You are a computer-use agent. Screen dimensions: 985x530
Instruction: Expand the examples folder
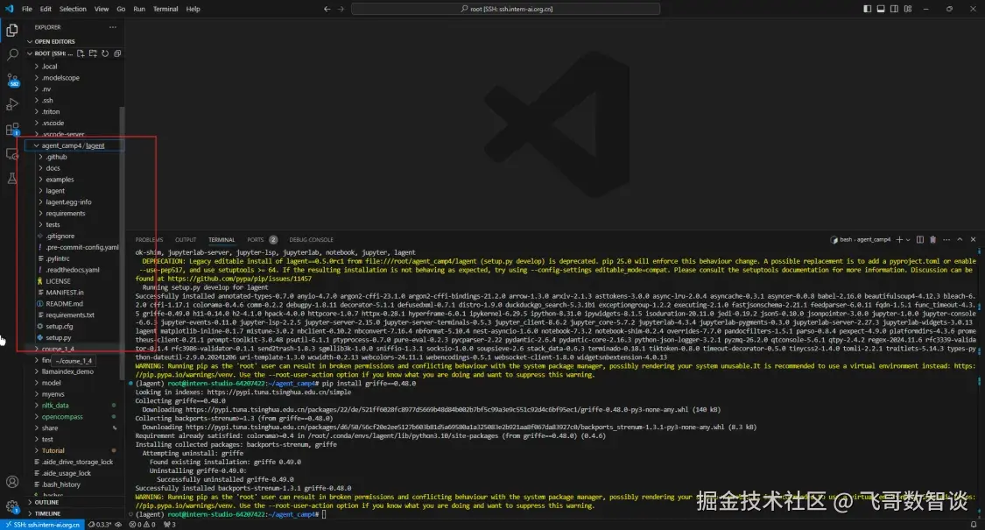coord(74,180)
